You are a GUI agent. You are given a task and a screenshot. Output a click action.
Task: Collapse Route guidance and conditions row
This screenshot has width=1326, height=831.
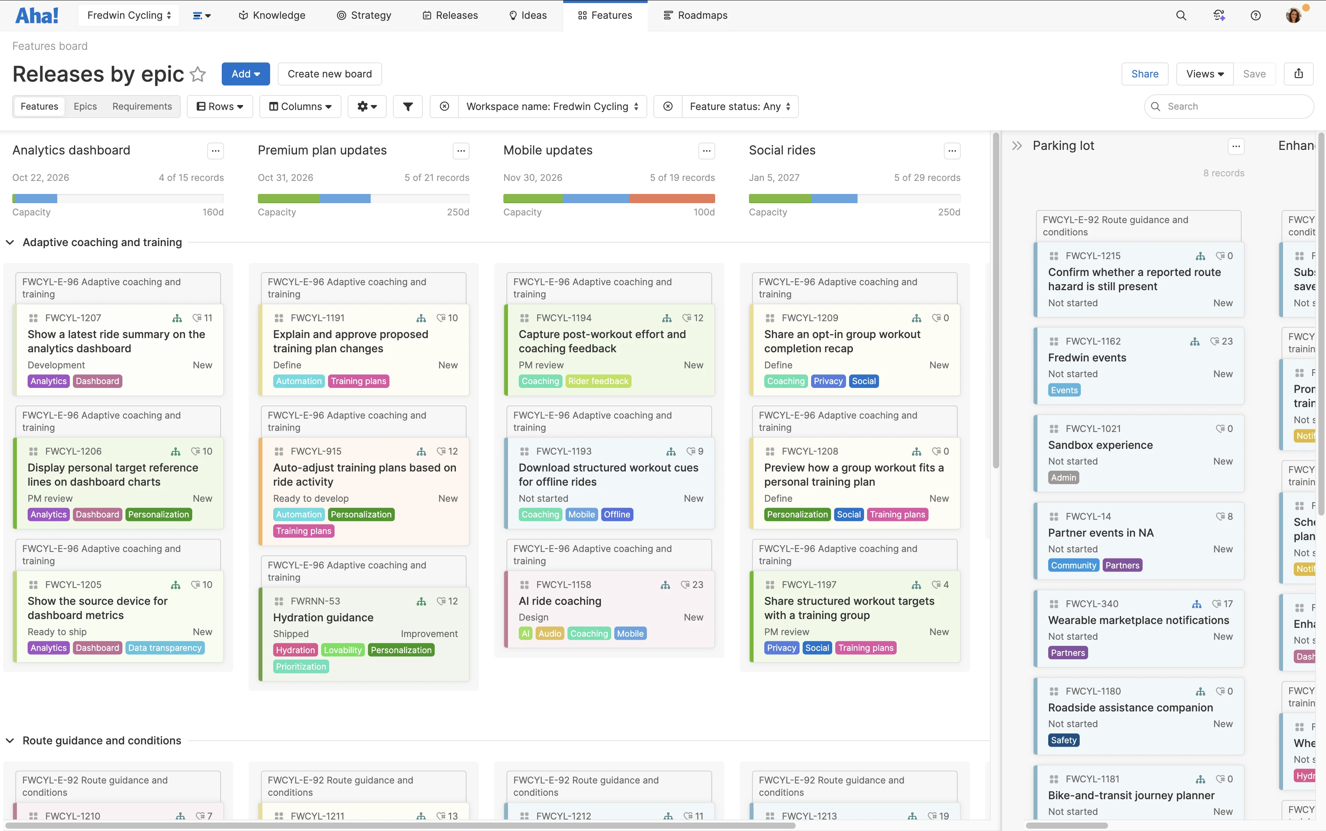pyautogui.click(x=10, y=741)
